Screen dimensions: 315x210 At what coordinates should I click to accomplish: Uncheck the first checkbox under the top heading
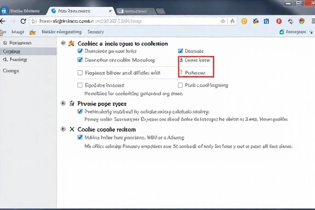pos(80,51)
